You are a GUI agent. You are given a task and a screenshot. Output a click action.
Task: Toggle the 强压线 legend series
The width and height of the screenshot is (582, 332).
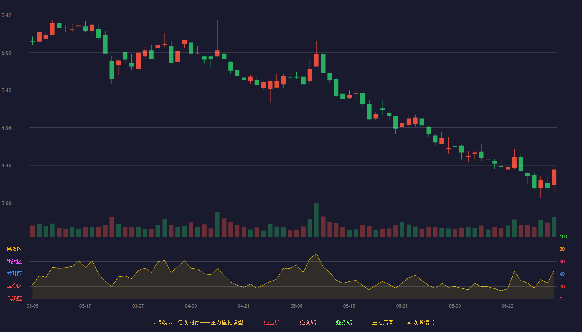(x=268, y=322)
